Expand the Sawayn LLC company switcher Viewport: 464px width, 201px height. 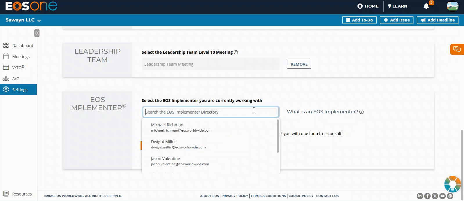[23, 20]
